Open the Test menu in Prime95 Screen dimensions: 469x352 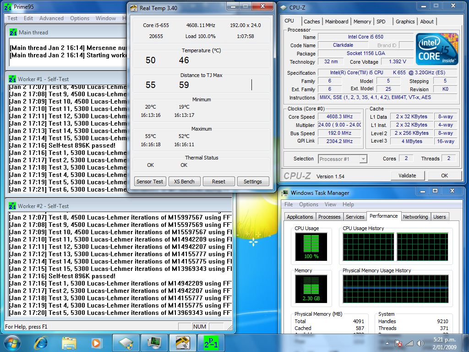tap(12, 18)
